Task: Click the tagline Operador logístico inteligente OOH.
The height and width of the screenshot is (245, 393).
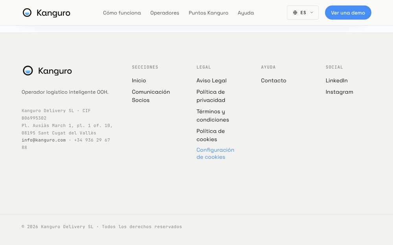Action: pos(65,92)
